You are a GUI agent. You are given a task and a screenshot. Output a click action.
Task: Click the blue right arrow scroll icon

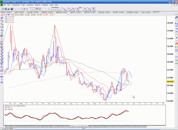(x=176, y=29)
